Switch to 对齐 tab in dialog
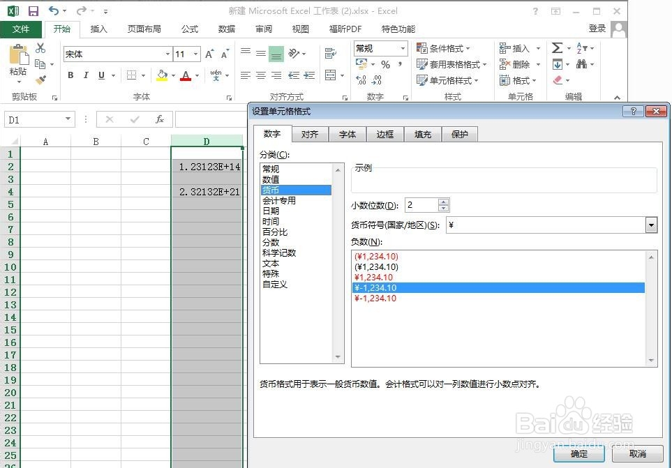Image resolution: width=672 pixels, height=468 pixels. click(310, 135)
